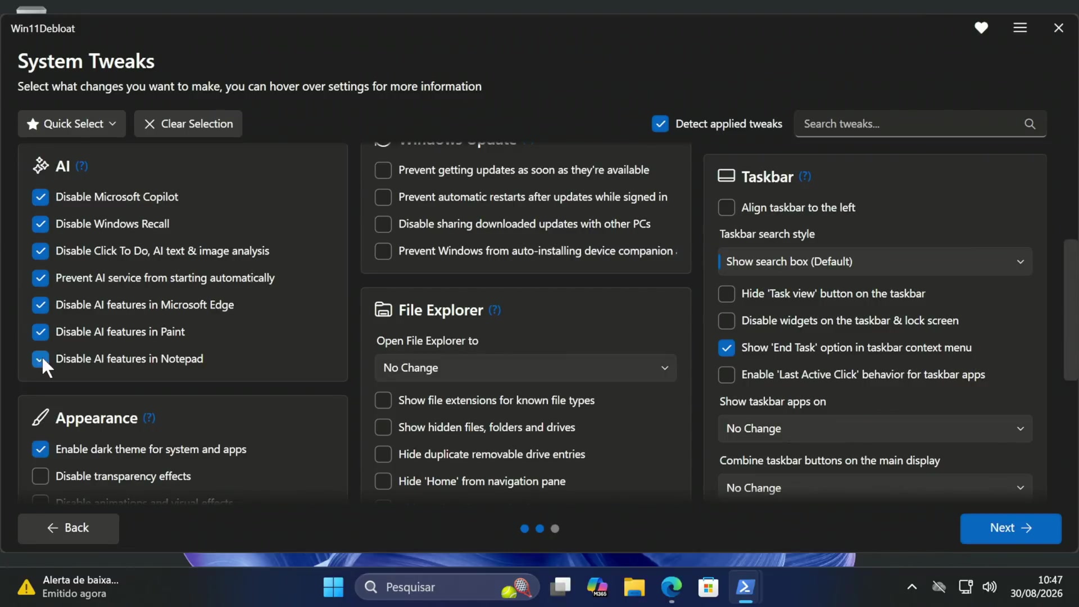Click the Taskbar section monitor icon
This screenshot has height=607, width=1079.
(x=726, y=176)
